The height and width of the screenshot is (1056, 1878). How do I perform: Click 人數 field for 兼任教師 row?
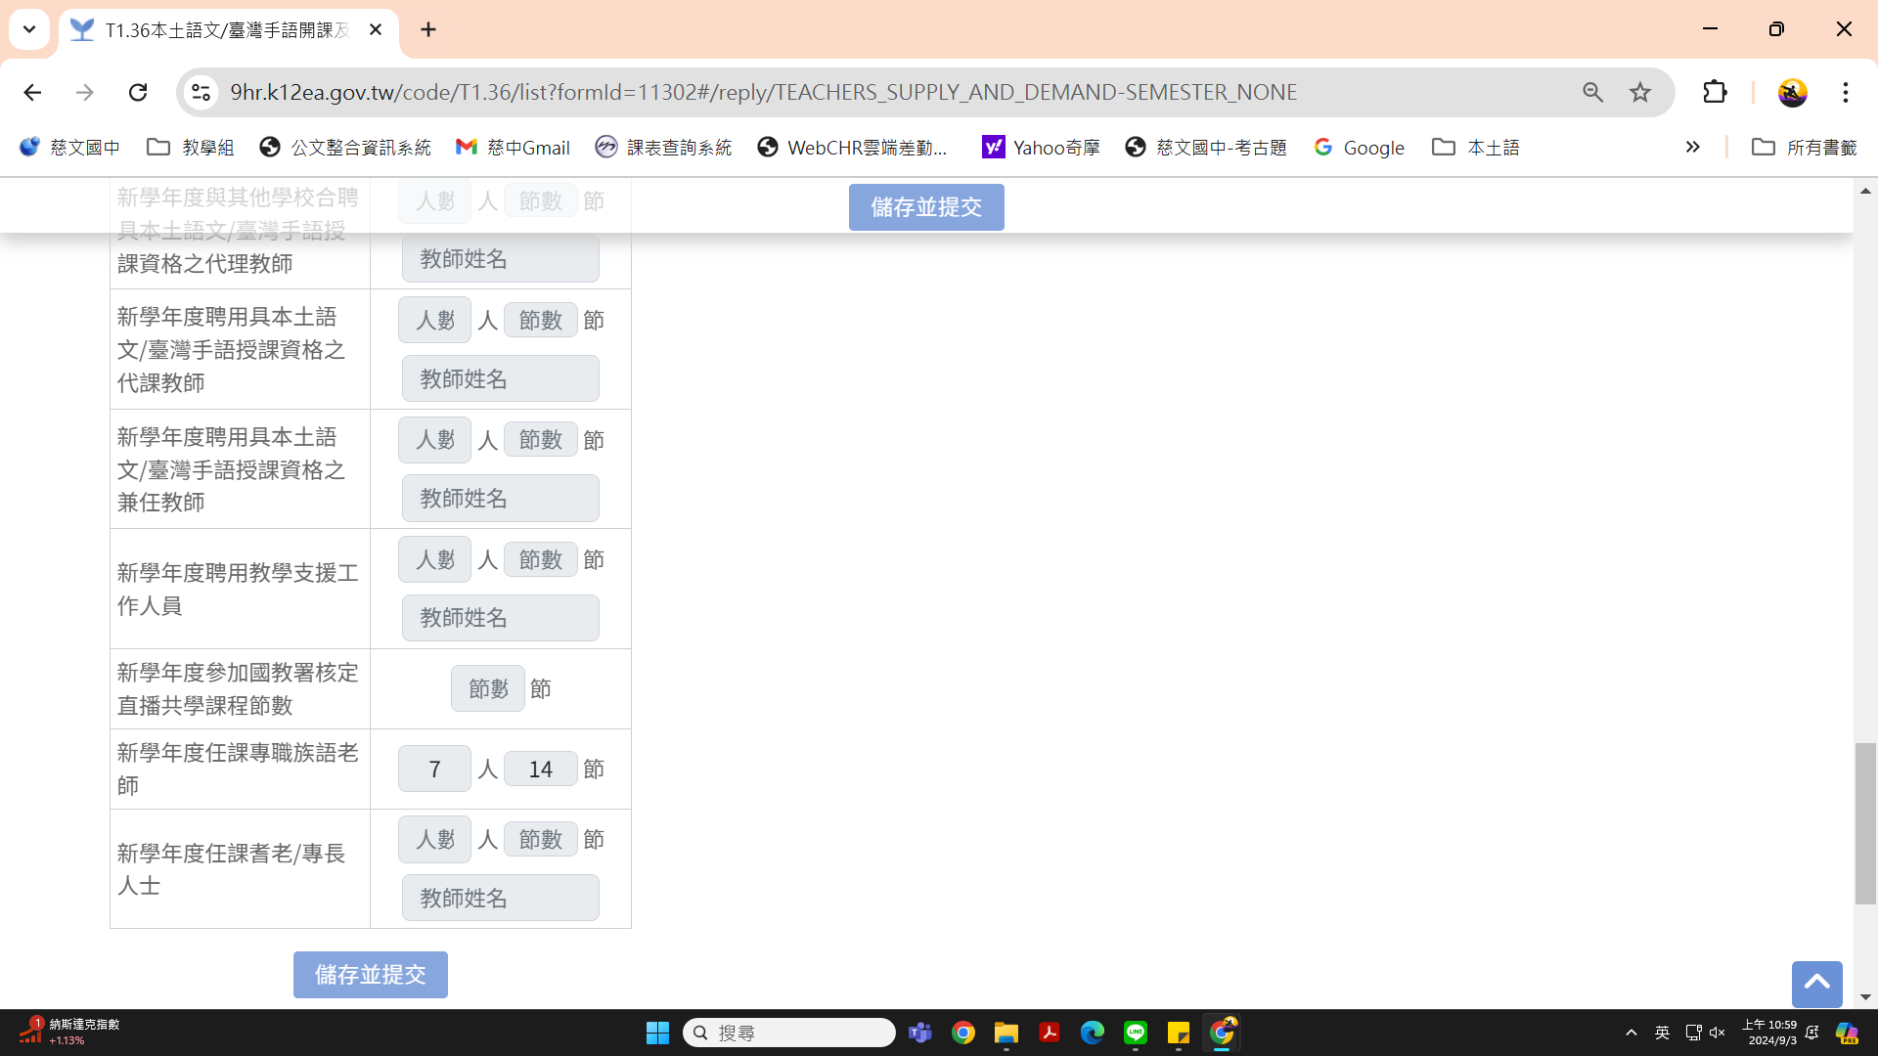point(435,440)
